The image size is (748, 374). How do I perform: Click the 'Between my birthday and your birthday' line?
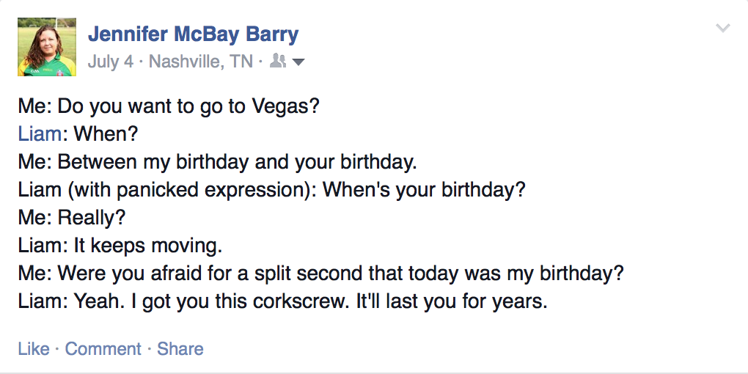[x=217, y=161]
